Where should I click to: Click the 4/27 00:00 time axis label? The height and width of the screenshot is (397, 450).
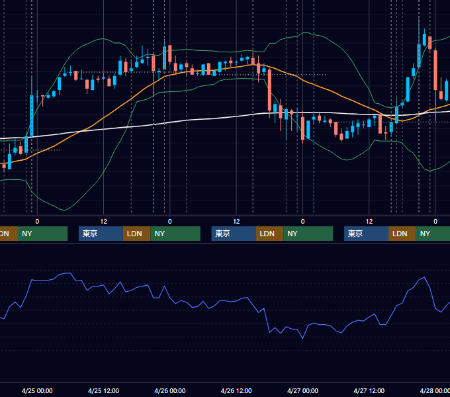(303, 390)
